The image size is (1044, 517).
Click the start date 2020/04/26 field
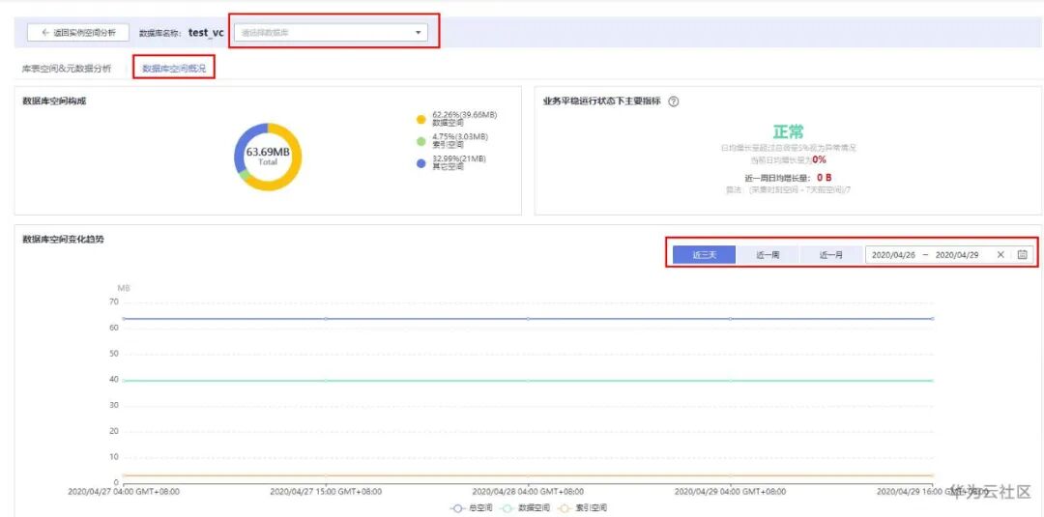[893, 255]
